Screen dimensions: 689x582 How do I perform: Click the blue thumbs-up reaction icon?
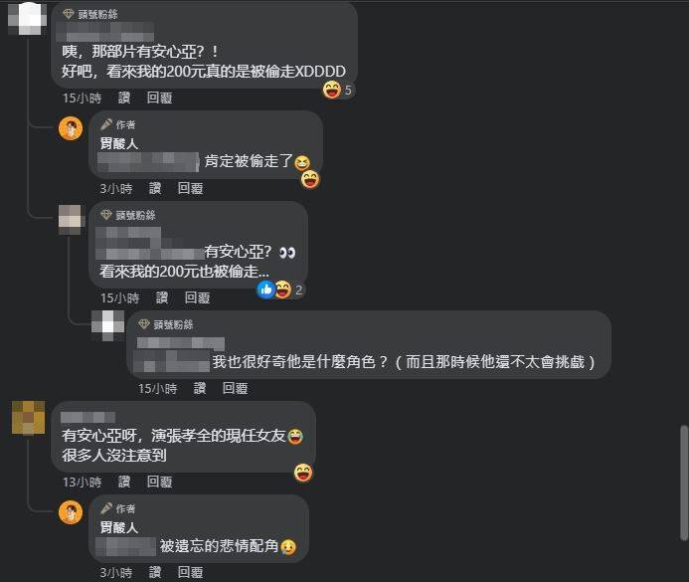pyautogui.click(x=265, y=290)
